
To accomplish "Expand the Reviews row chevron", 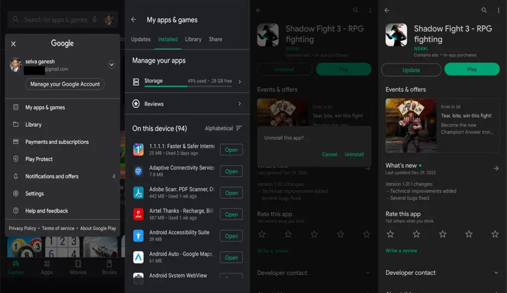I will (x=240, y=104).
